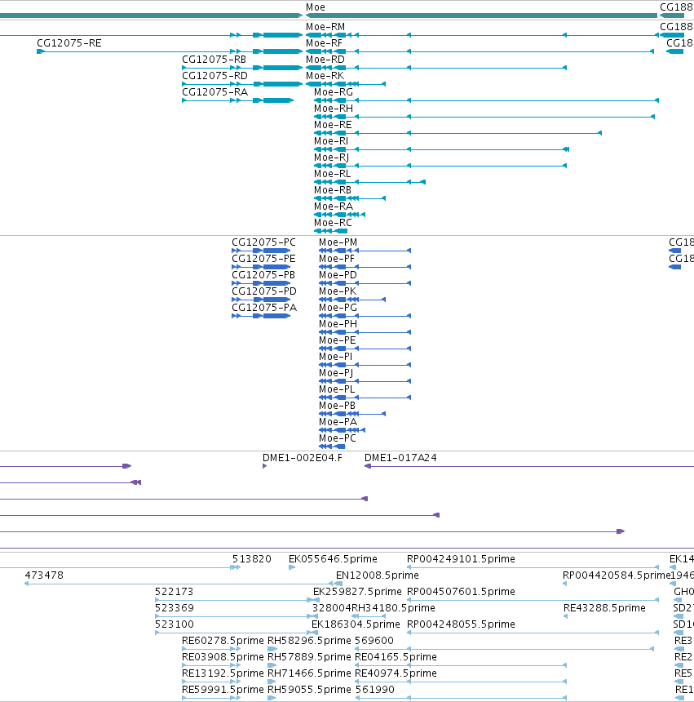Select the RH58296.5prime label
This screenshot has width=694, height=702.
[x=309, y=641]
